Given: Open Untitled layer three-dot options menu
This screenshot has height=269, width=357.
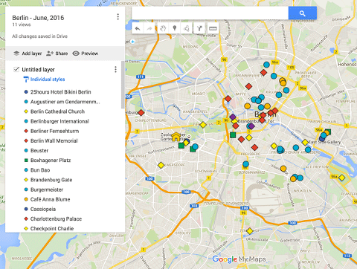Looking at the screenshot, I should [115, 70].
